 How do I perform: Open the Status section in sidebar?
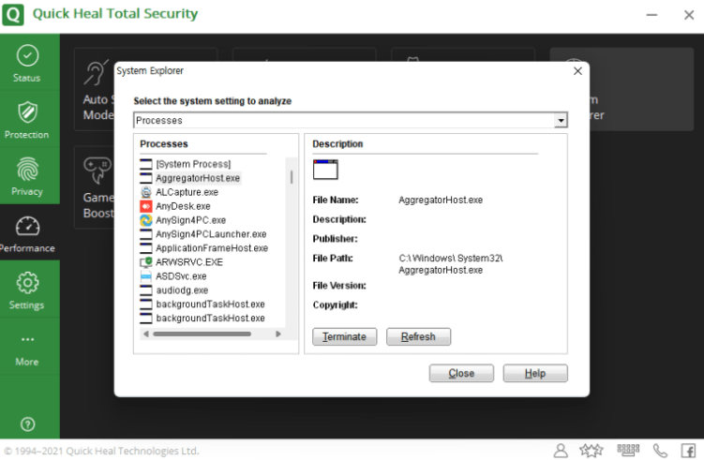(27, 62)
